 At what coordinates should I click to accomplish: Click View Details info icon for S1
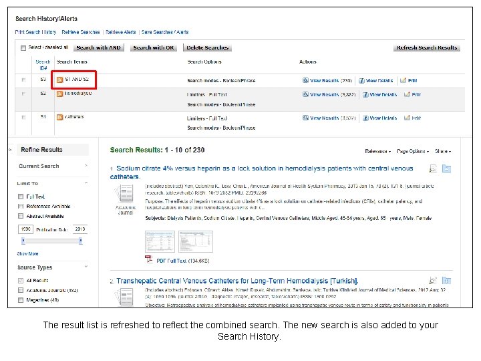(365, 118)
